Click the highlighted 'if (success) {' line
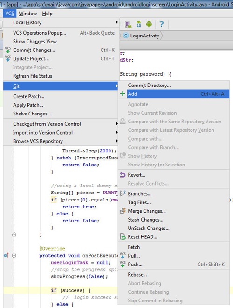This screenshot has width=233, height=308. pyautogui.click(x=71, y=290)
